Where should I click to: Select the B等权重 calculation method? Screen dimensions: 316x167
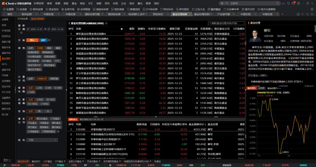54,78
